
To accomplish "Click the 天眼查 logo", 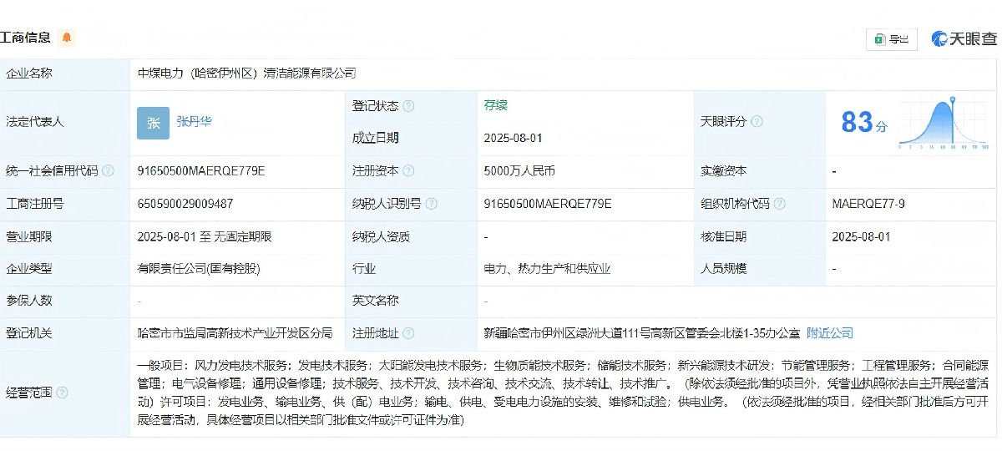I will 964,38.
